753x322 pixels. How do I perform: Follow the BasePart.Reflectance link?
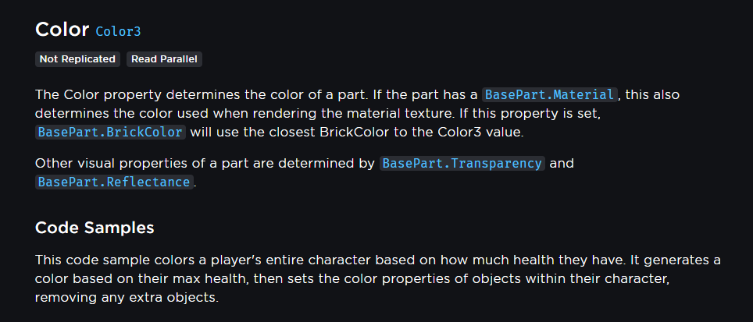(113, 182)
